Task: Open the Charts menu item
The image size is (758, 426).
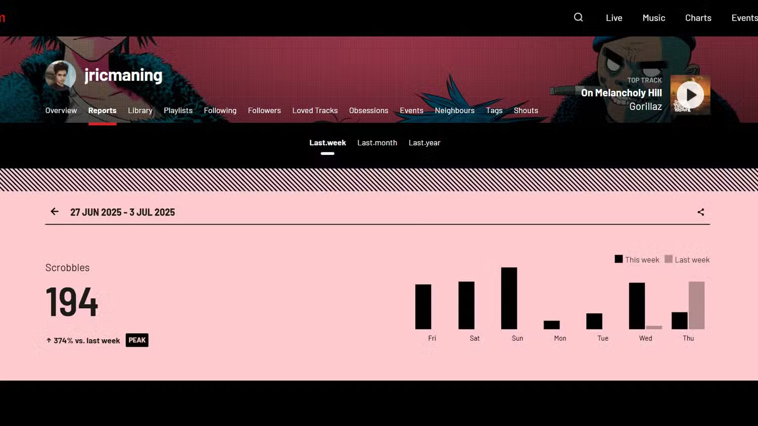Action: [698, 17]
